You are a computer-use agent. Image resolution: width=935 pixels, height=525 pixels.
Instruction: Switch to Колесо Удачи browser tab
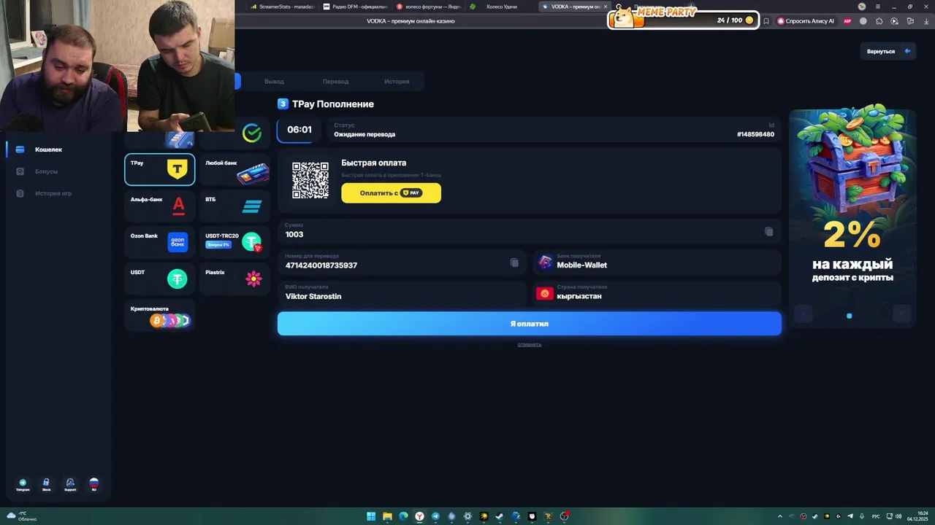pyautogui.click(x=500, y=7)
